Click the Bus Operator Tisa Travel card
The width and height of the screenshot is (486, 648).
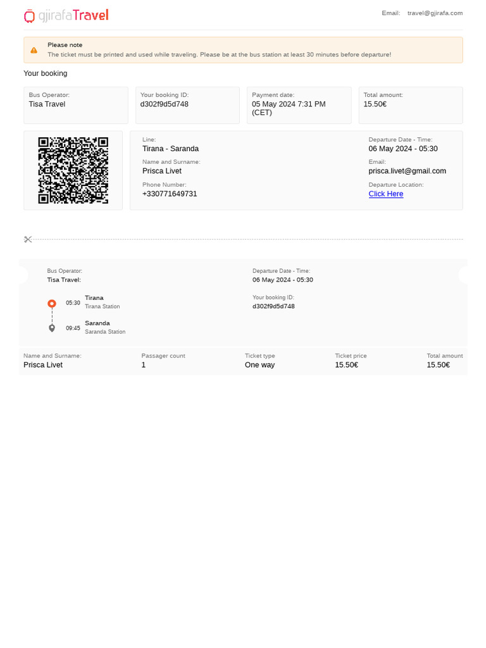pyautogui.click(x=76, y=106)
